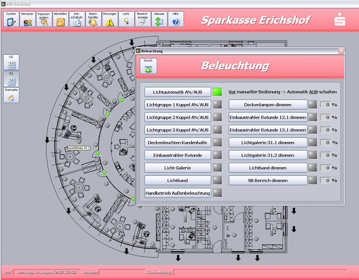Toggle Lichtgruppe 3 Kuppel AN/AUS

(x=178, y=130)
